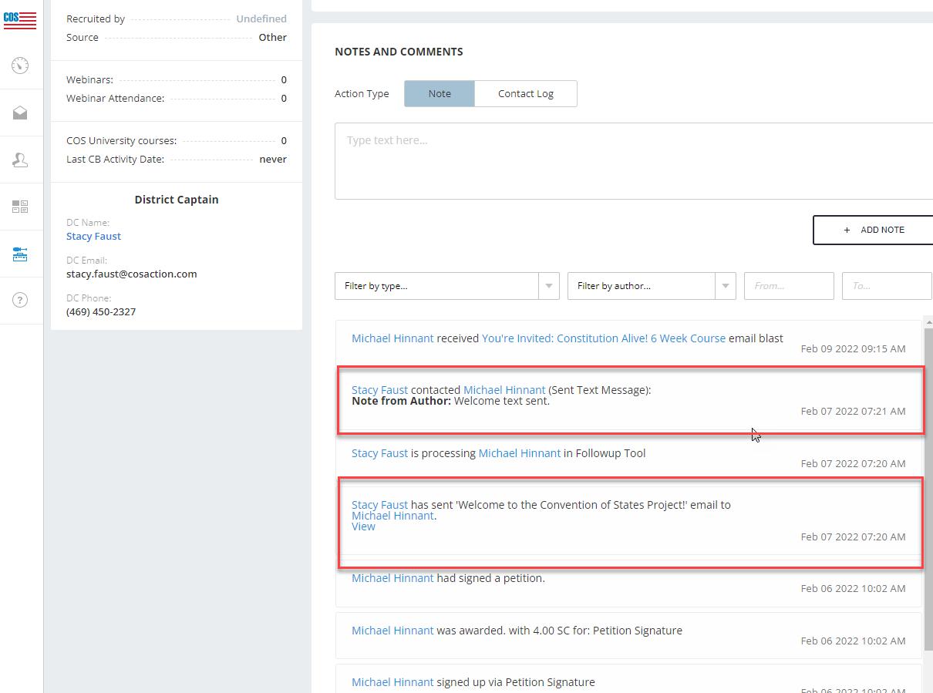Open the layout blocks icon in sidebar
The image size is (933, 693).
click(x=20, y=207)
